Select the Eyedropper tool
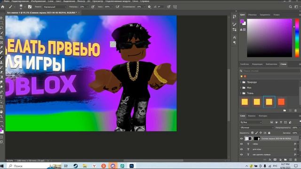 tap(1, 47)
